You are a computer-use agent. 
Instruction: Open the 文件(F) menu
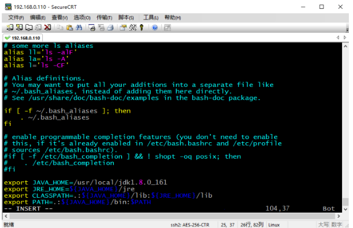(x=16, y=17)
